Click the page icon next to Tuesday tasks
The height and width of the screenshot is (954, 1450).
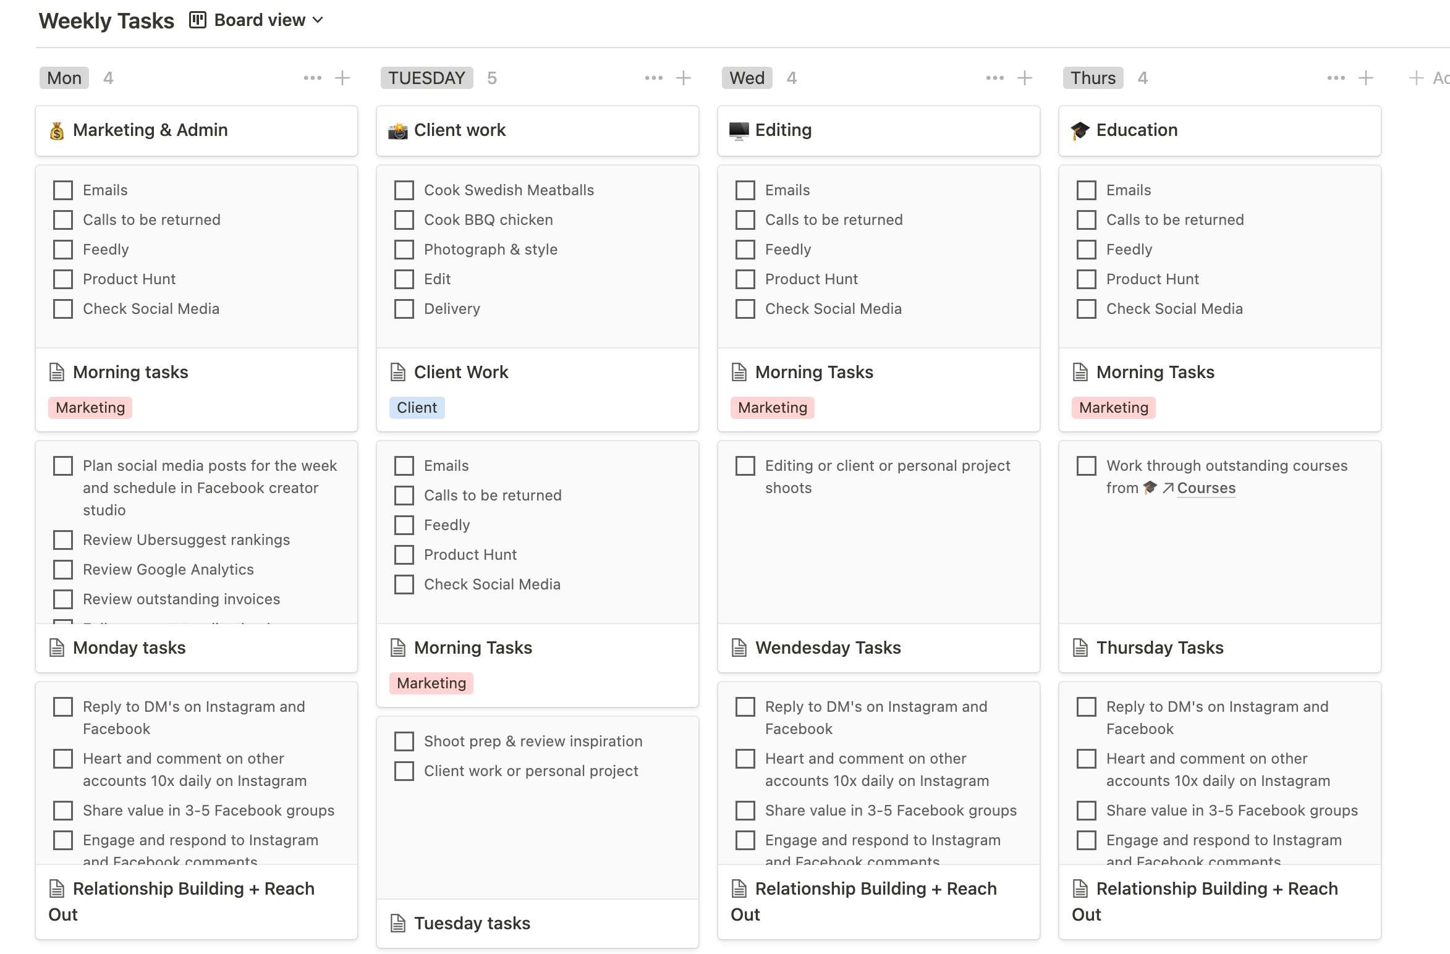coord(398,923)
